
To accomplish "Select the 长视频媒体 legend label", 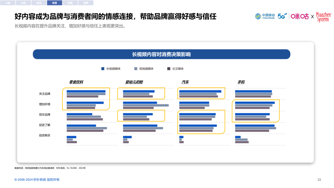I will pyautogui.click(x=113, y=69).
